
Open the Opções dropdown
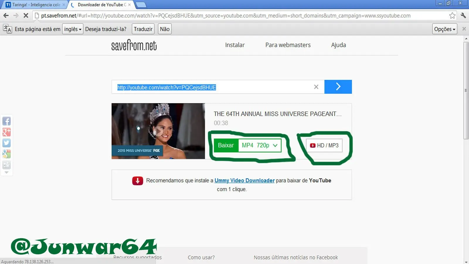(x=445, y=29)
